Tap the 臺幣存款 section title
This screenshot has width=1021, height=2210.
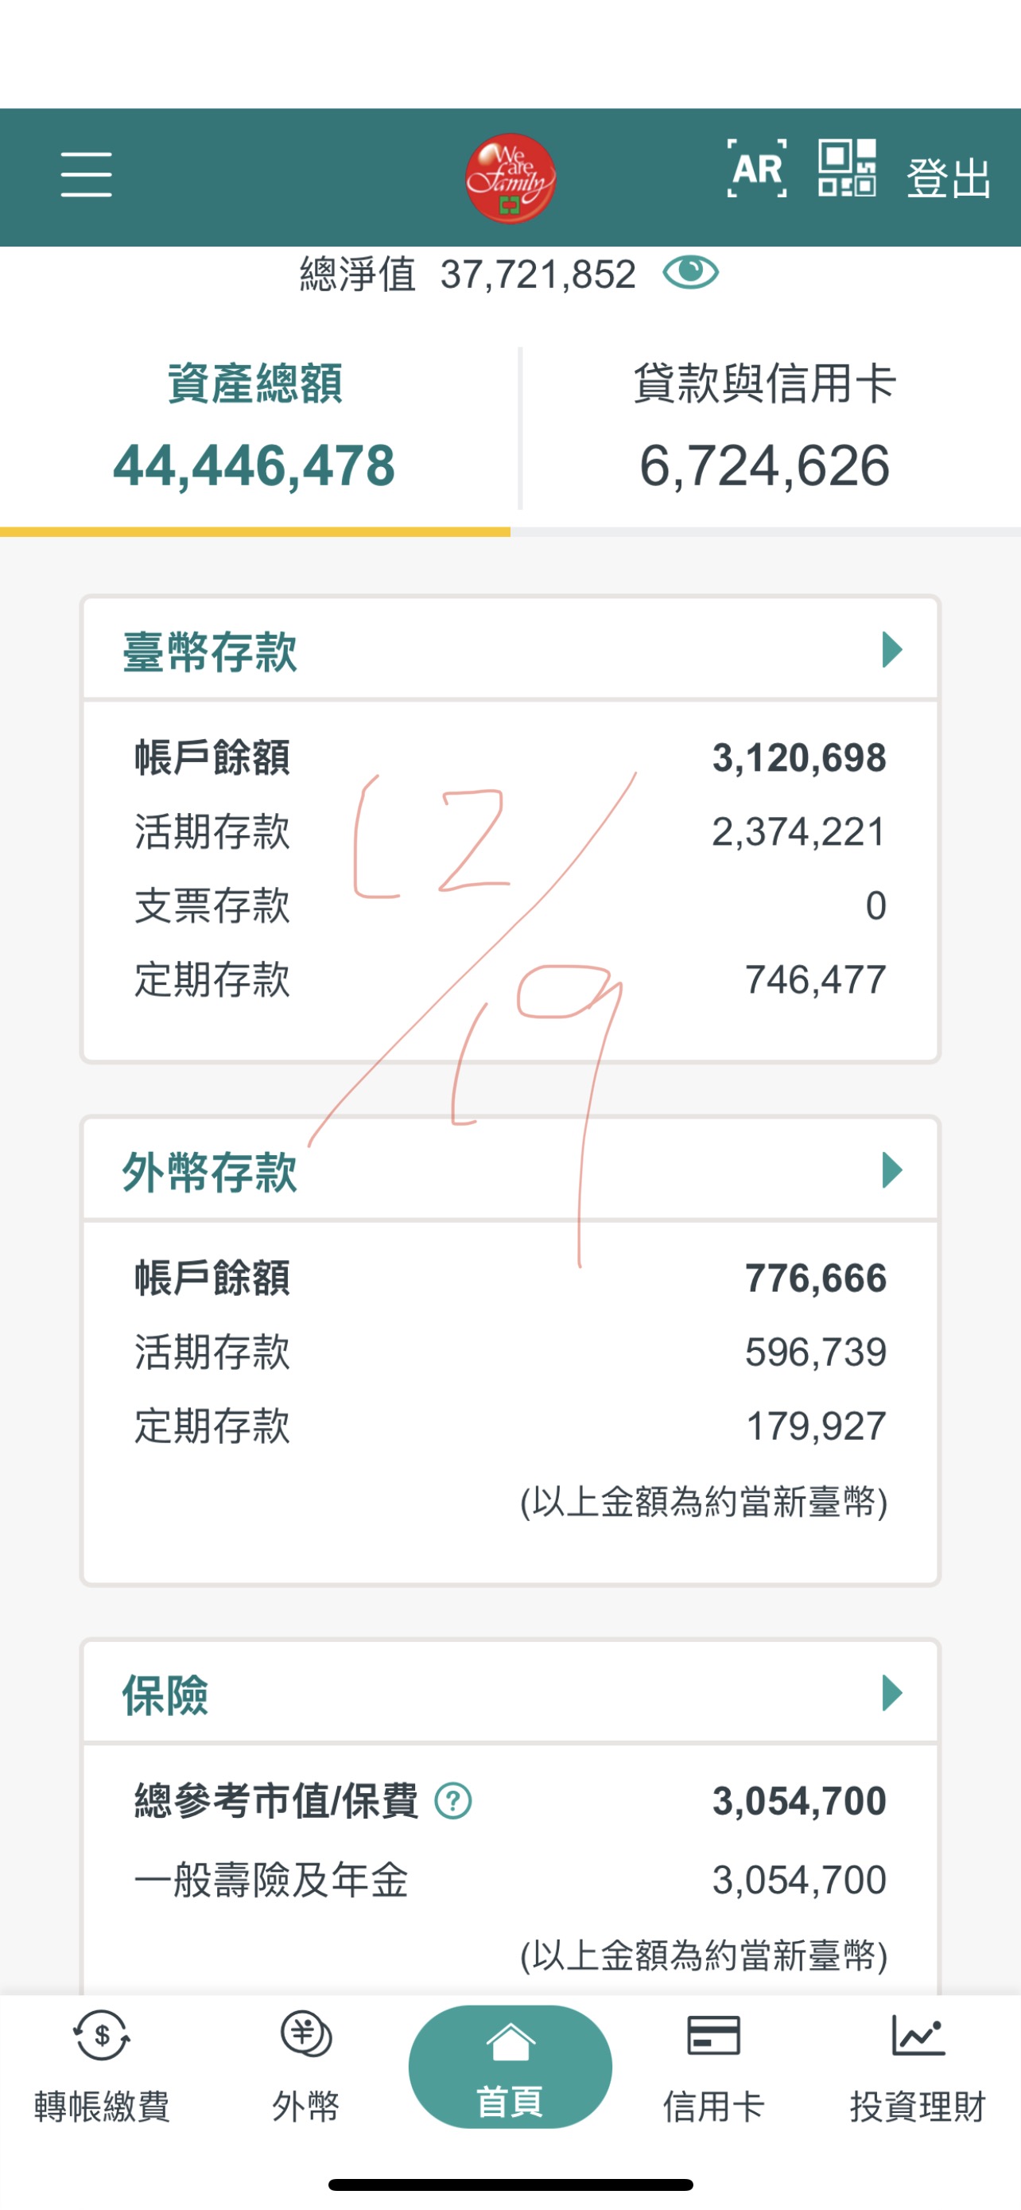coord(210,652)
